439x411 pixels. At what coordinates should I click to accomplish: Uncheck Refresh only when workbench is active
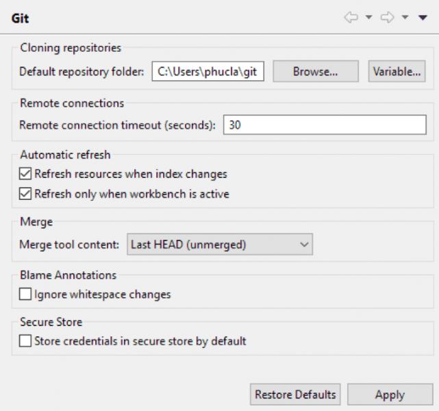coord(25,194)
